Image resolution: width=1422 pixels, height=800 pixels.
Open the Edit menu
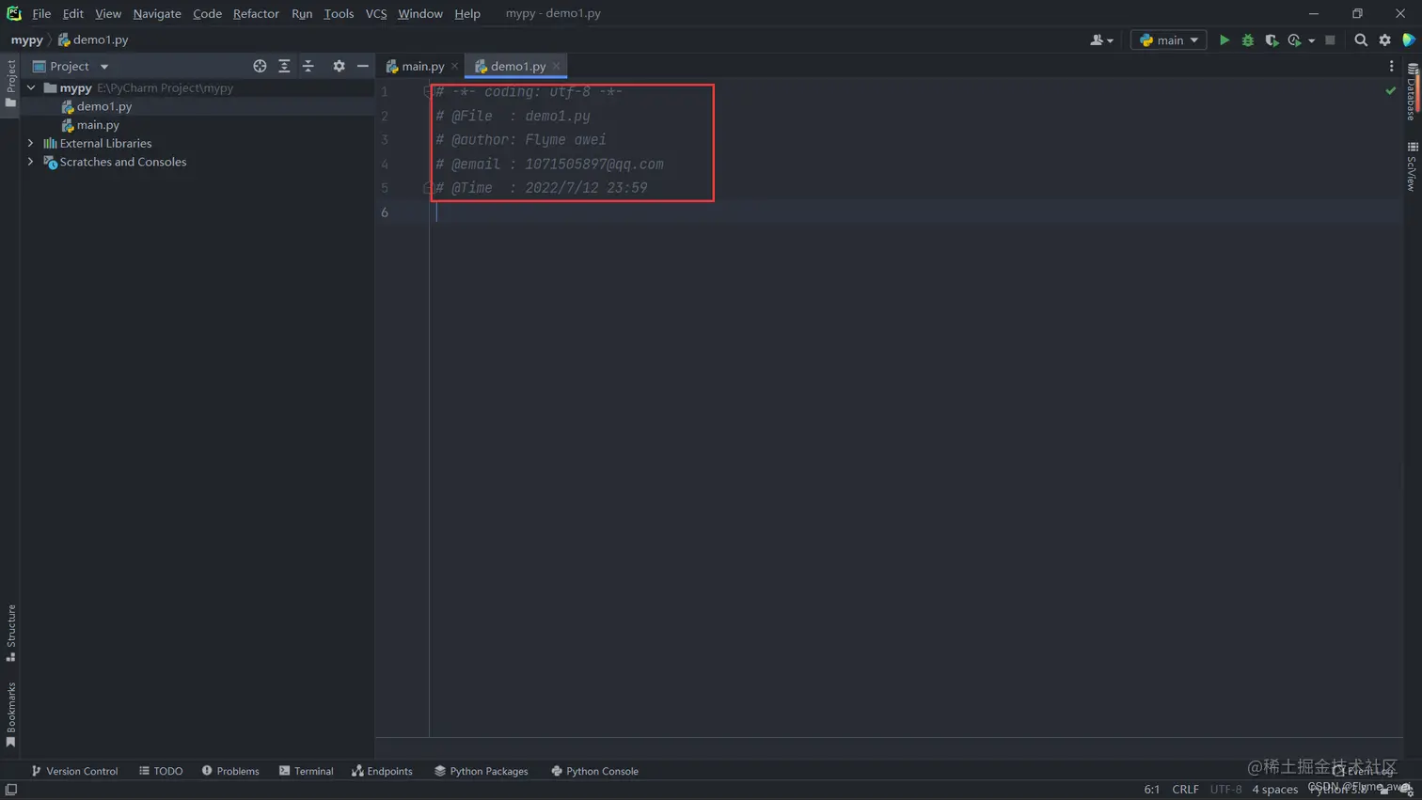[72, 13]
